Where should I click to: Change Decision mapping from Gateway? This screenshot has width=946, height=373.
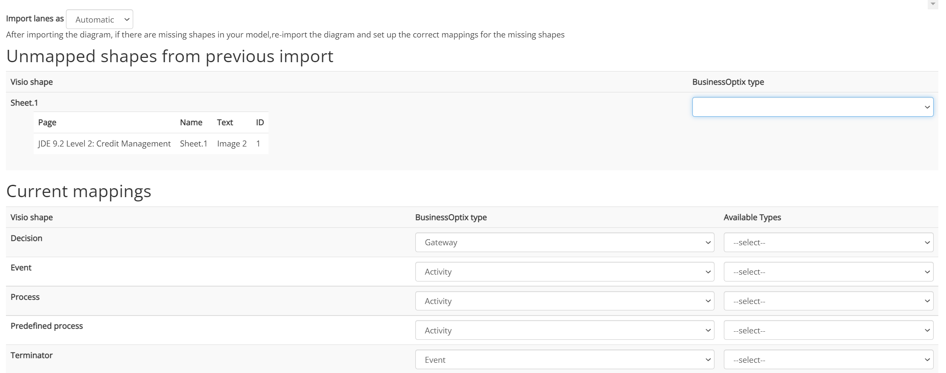(x=564, y=242)
